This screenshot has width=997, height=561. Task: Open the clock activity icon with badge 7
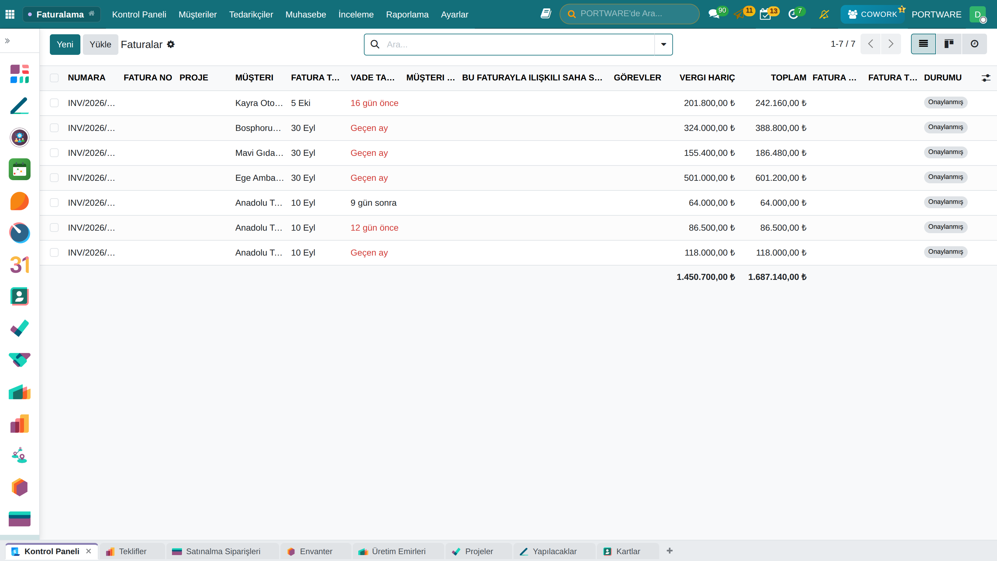coord(793,14)
